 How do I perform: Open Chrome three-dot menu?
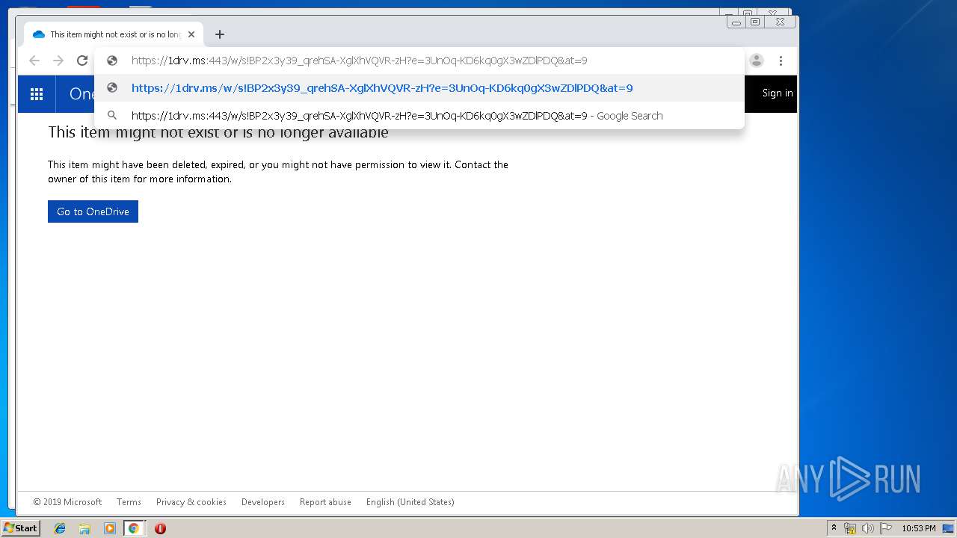[781, 61]
